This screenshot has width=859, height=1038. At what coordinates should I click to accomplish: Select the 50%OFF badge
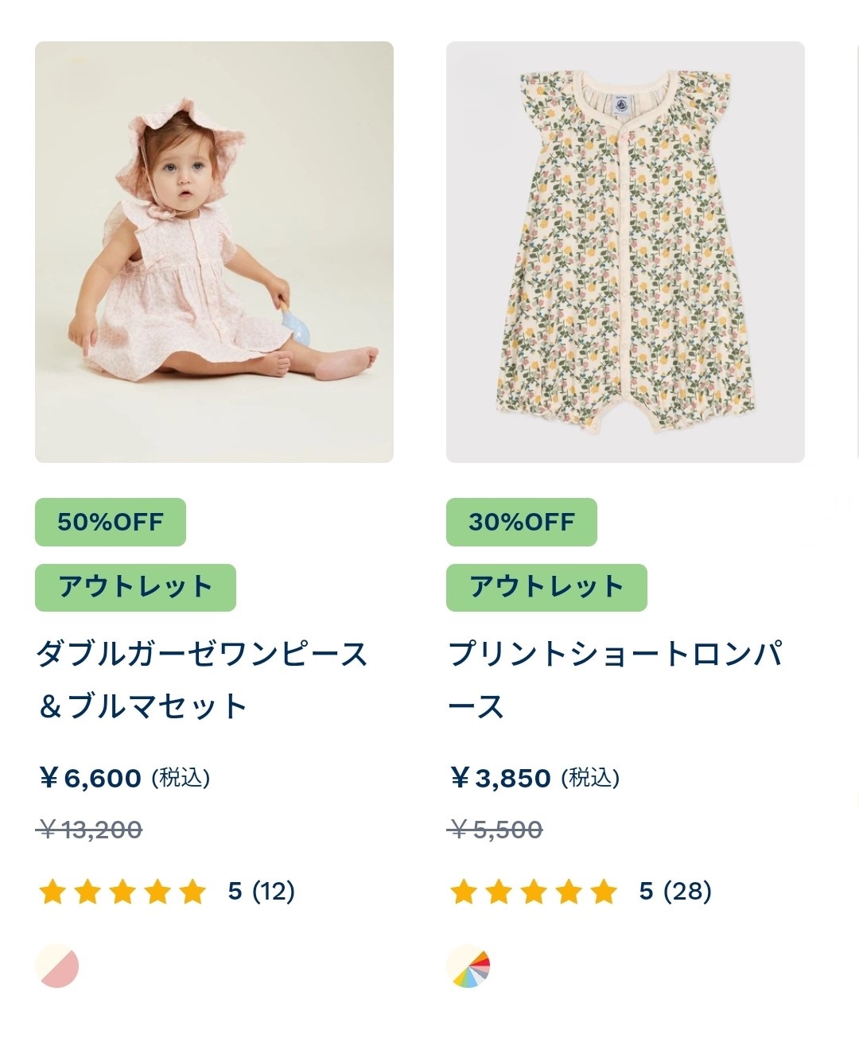(111, 522)
